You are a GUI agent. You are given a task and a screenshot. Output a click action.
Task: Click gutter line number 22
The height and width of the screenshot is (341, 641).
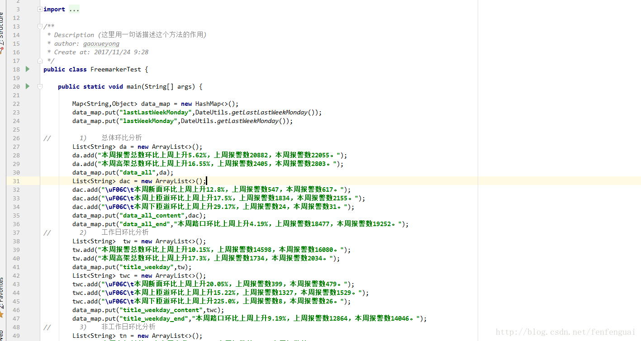16,104
